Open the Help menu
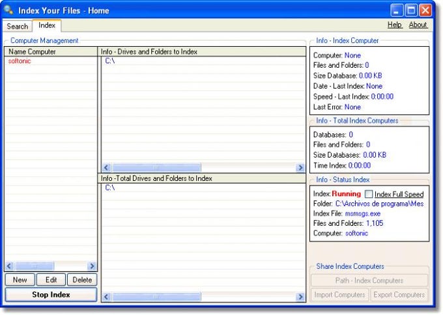The height and width of the screenshot is (315, 443). 395,25
